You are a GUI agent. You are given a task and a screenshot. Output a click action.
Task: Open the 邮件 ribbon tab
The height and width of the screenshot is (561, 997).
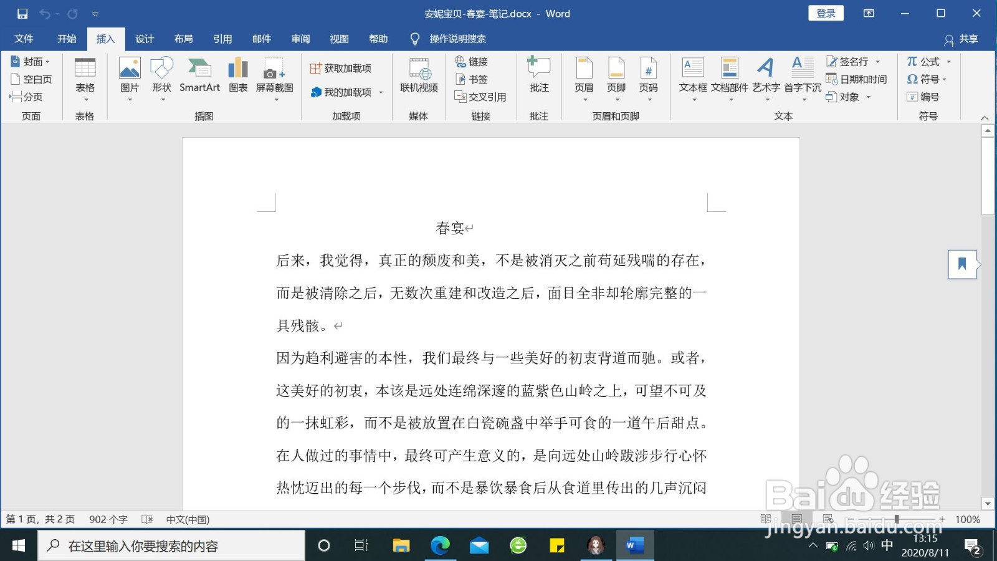tap(261, 38)
